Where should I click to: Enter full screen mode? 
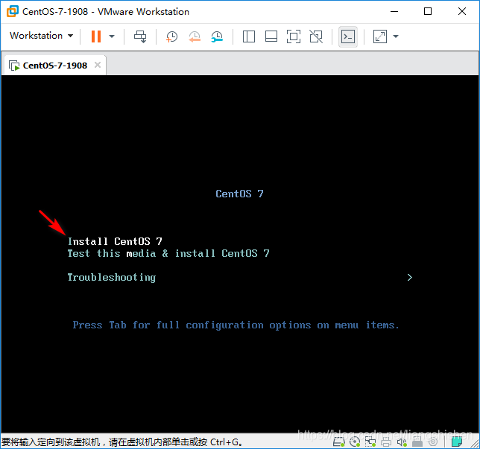click(x=294, y=36)
